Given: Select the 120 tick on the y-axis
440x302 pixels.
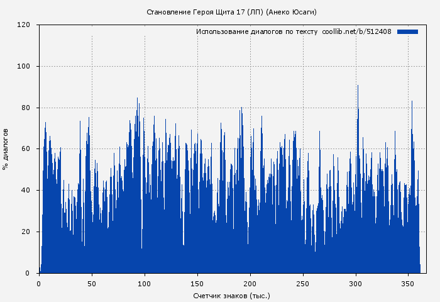Looking at the screenshot, I should (x=24, y=25).
